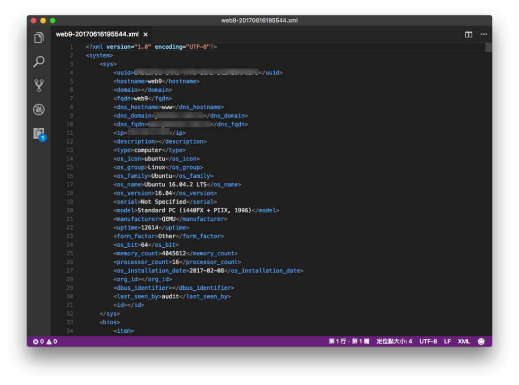The image size is (519, 385).
Task: Open the indentation size setting 定位點大小: 4
Action: tap(394, 341)
